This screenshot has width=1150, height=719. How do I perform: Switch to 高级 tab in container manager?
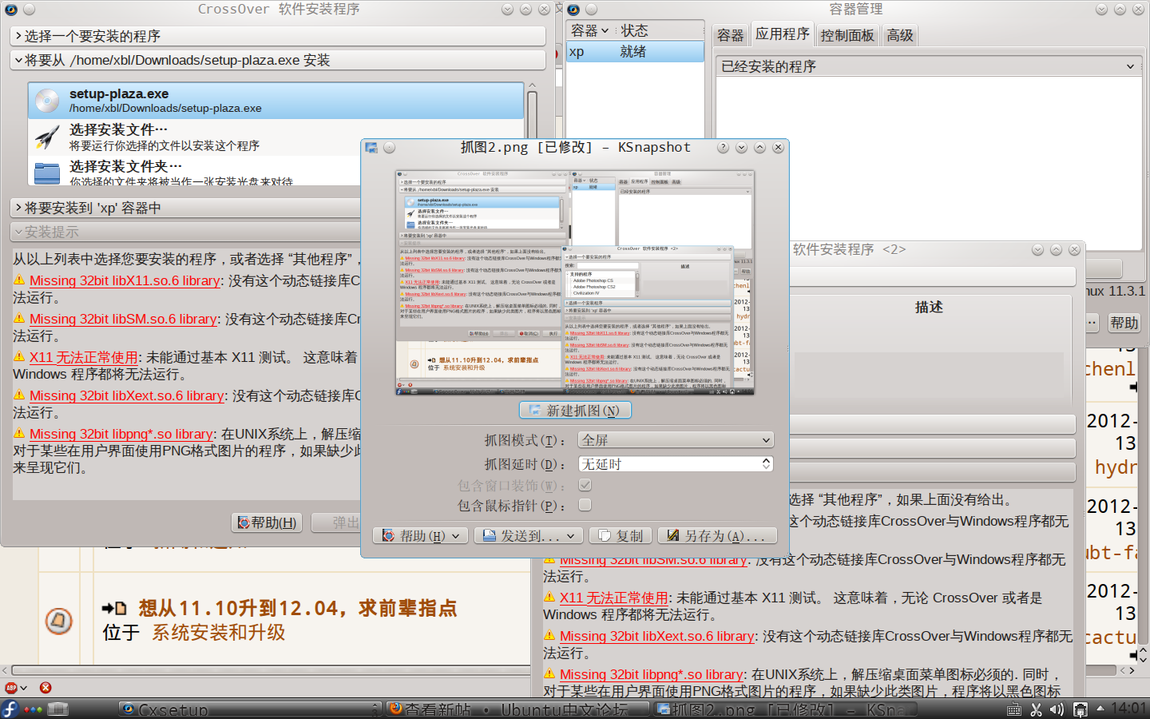click(x=899, y=35)
